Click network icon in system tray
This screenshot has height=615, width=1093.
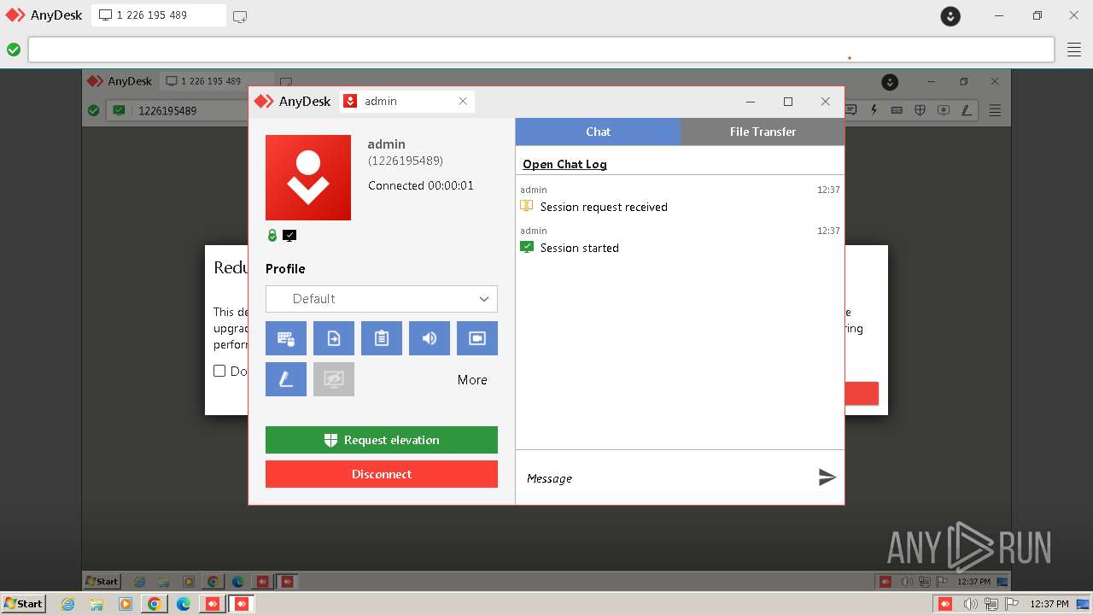[x=991, y=604]
